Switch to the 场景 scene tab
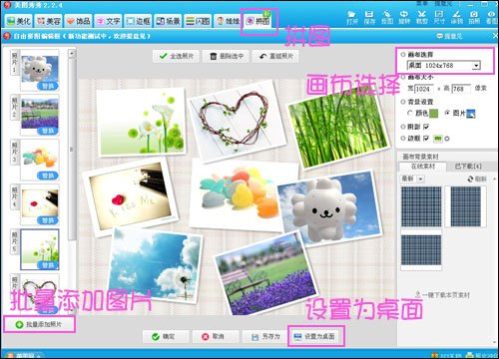Screen dimensions: 499x359 (x=168, y=21)
